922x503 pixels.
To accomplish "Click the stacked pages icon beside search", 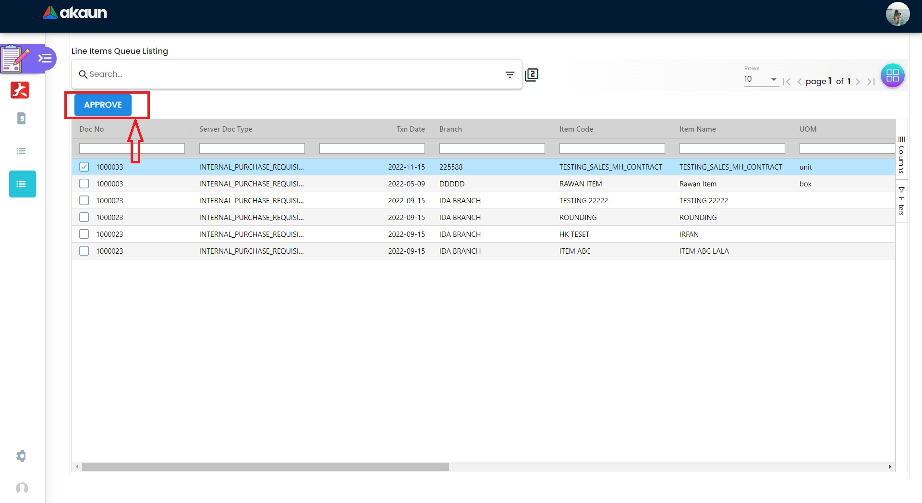I will [x=532, y=74].
